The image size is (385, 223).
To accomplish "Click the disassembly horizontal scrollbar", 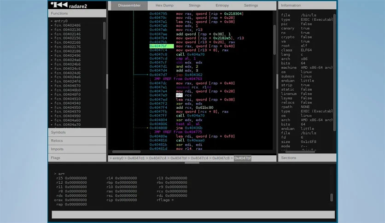I will pos(126,152).
